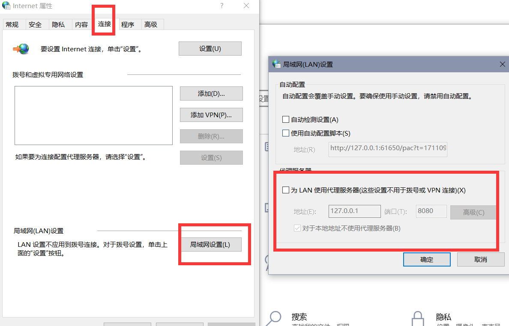Click the magnifier 搜索 icon
Viewport: 509px width, 326px height.
click(x=273, y=318)
